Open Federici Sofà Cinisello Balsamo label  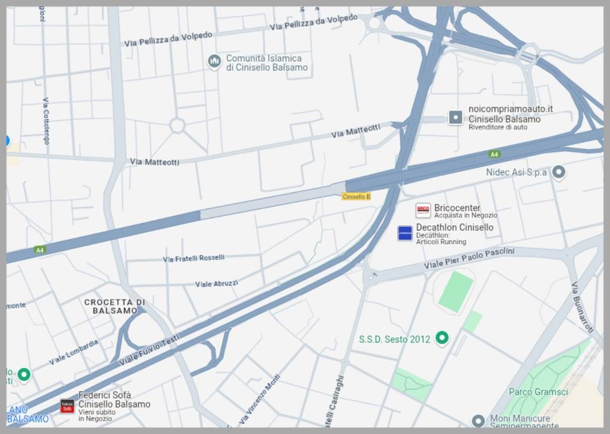pyautogui.click(x=114, y=407)
